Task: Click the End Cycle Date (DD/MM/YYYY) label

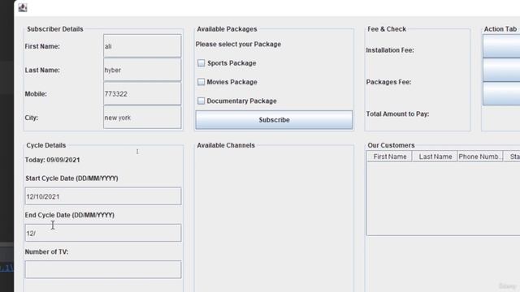Action: click(x=70, y=215)
